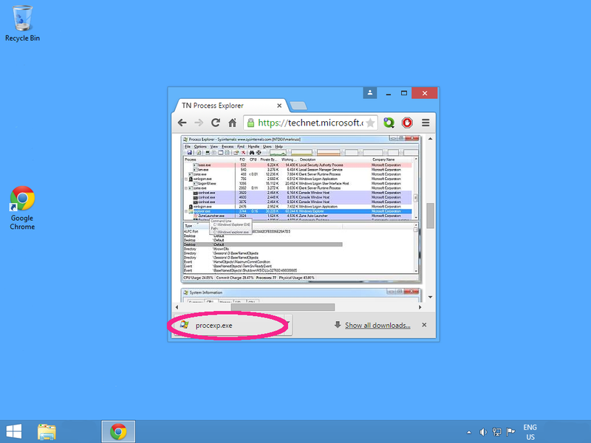The width and height of the screenshot is (591, 443).
Task: Open the Windows Start button
Action: (14, 431)
